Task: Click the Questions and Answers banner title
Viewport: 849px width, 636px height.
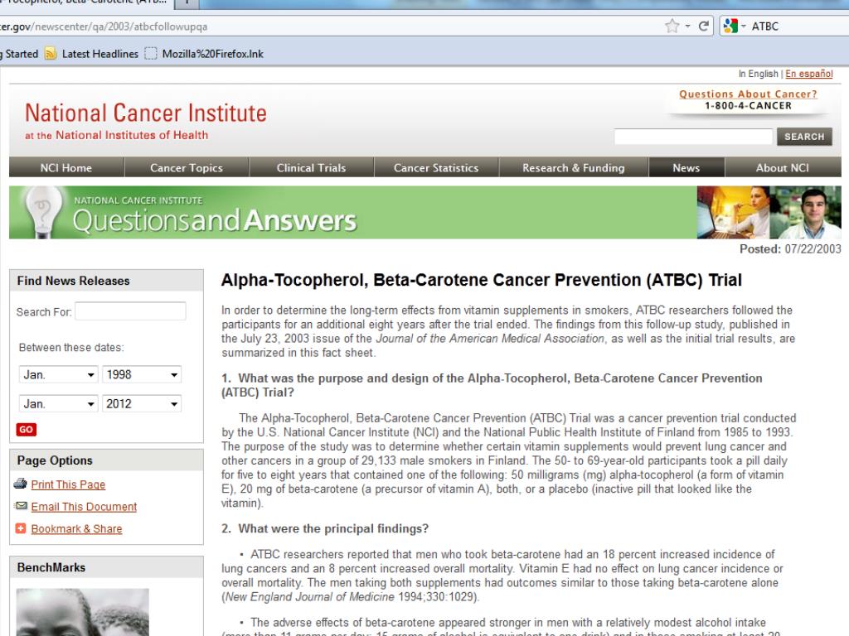Action: coord(215,220)
